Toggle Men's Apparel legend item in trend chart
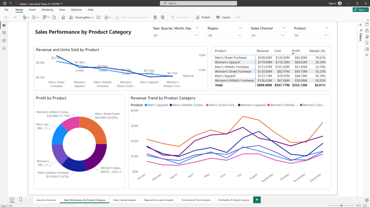Image resolution: width=370 pixels, height=208 pixels. click(x=156, y=105)
